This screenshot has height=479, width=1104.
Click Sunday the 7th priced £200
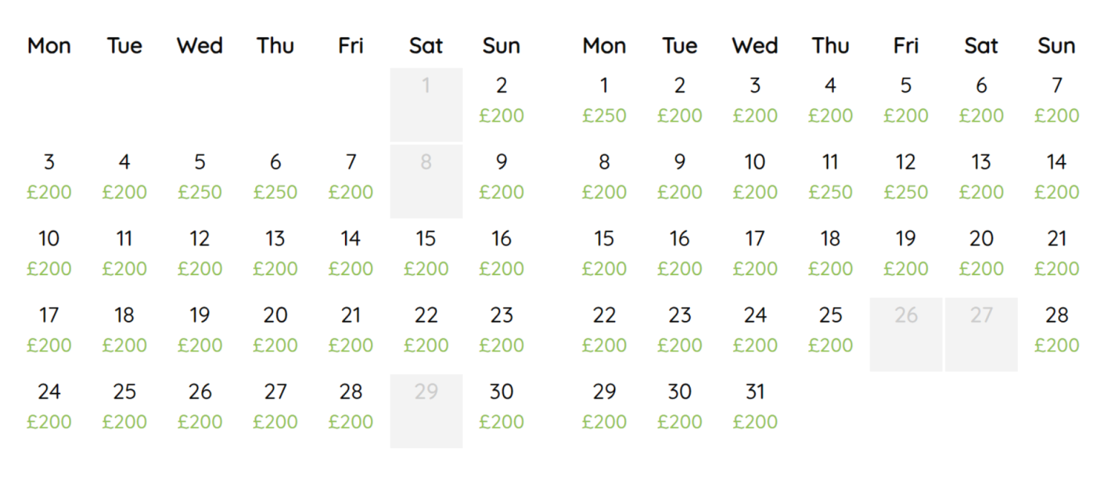1057,100
